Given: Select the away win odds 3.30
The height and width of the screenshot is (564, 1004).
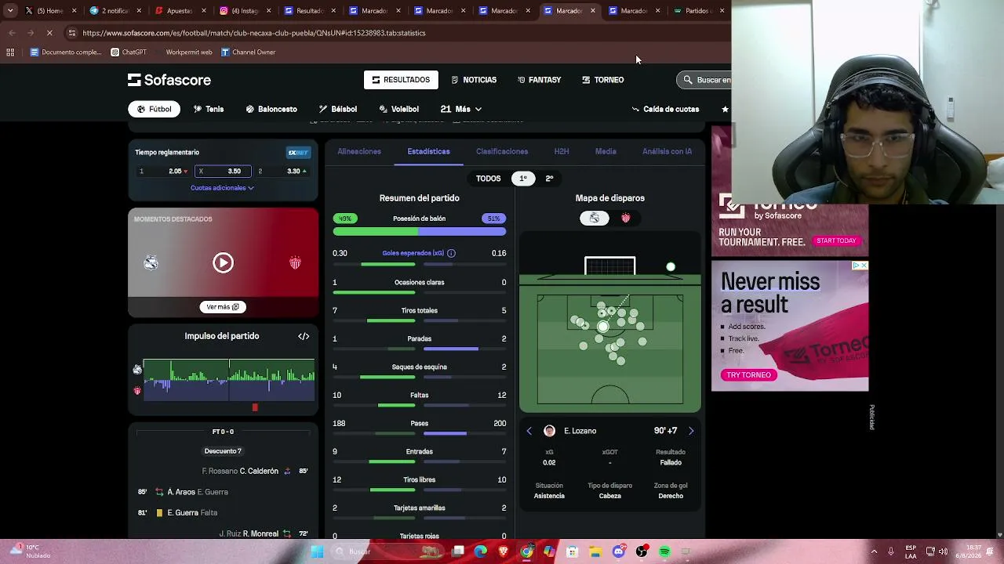Looking at the screenshot, I should click(282, 171).
